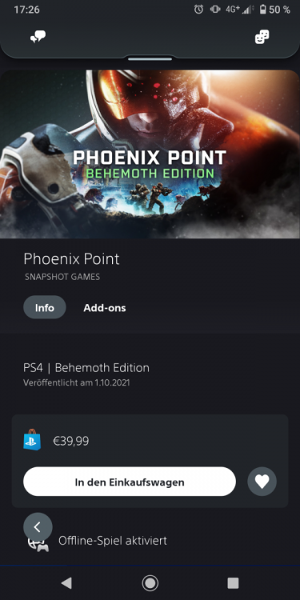Open the Phoenix Point Behemoth Edition banner
Viewport: 300px width, 600px height.
tap(150, 154)
